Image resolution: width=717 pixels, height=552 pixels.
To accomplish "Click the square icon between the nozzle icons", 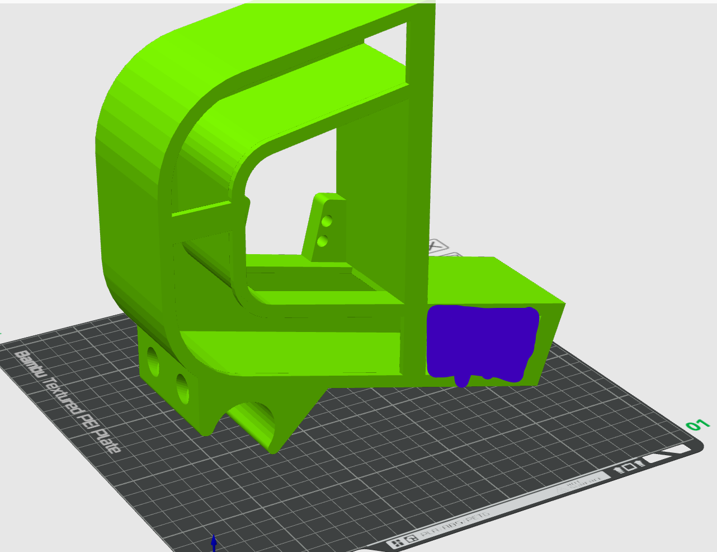I will click(x=629, y=466).
